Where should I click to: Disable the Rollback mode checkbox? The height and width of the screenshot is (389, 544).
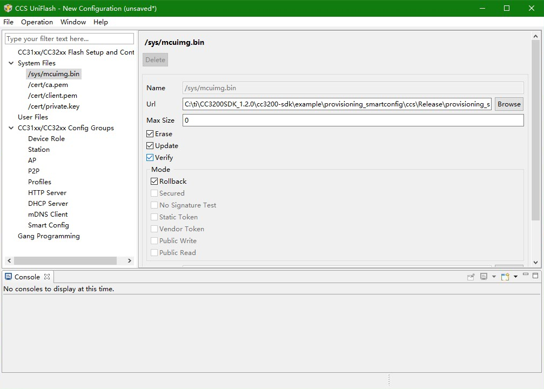pyautogui.click(x=154, y=181)
